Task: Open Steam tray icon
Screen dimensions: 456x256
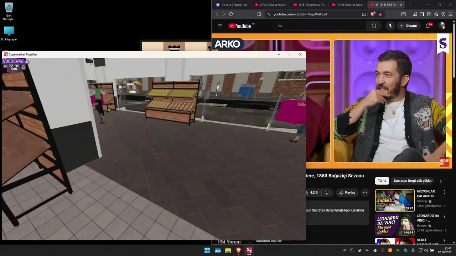Action: (359, 250)
